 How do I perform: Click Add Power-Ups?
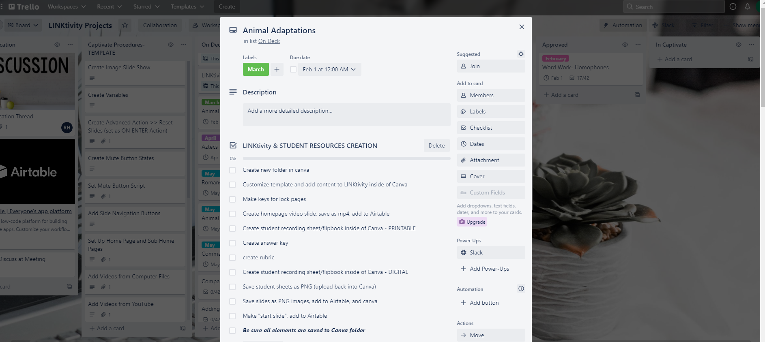coord(491,269)
